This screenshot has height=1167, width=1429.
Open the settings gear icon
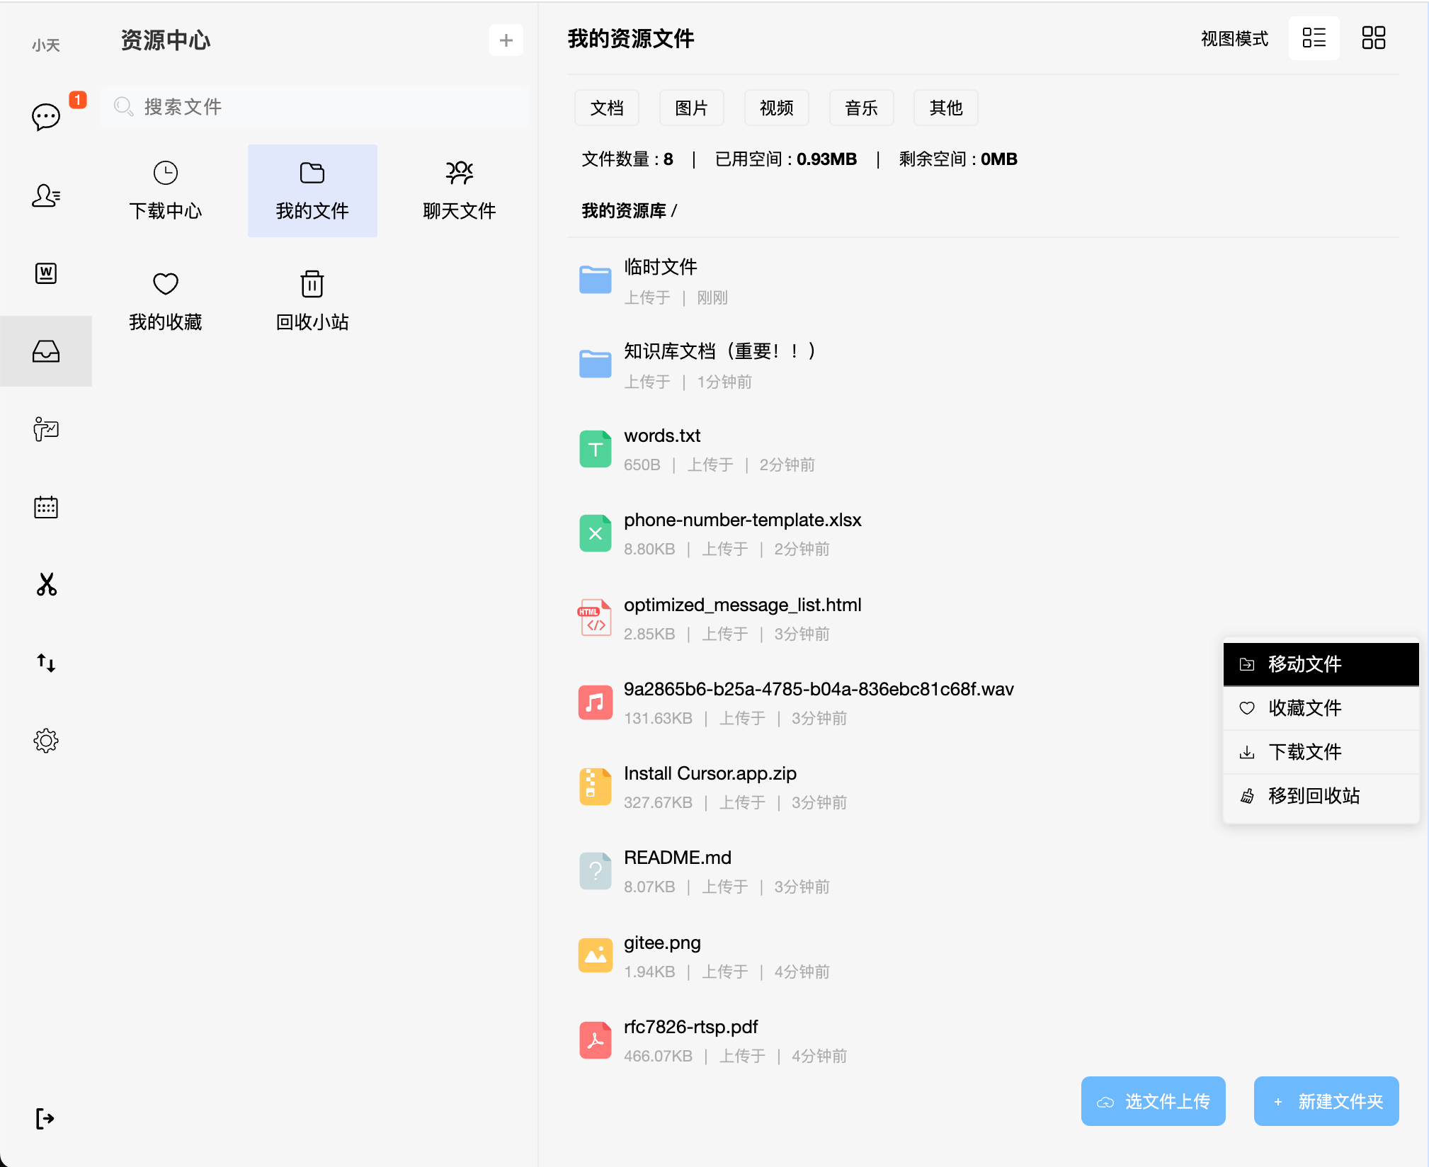[46, 741]
